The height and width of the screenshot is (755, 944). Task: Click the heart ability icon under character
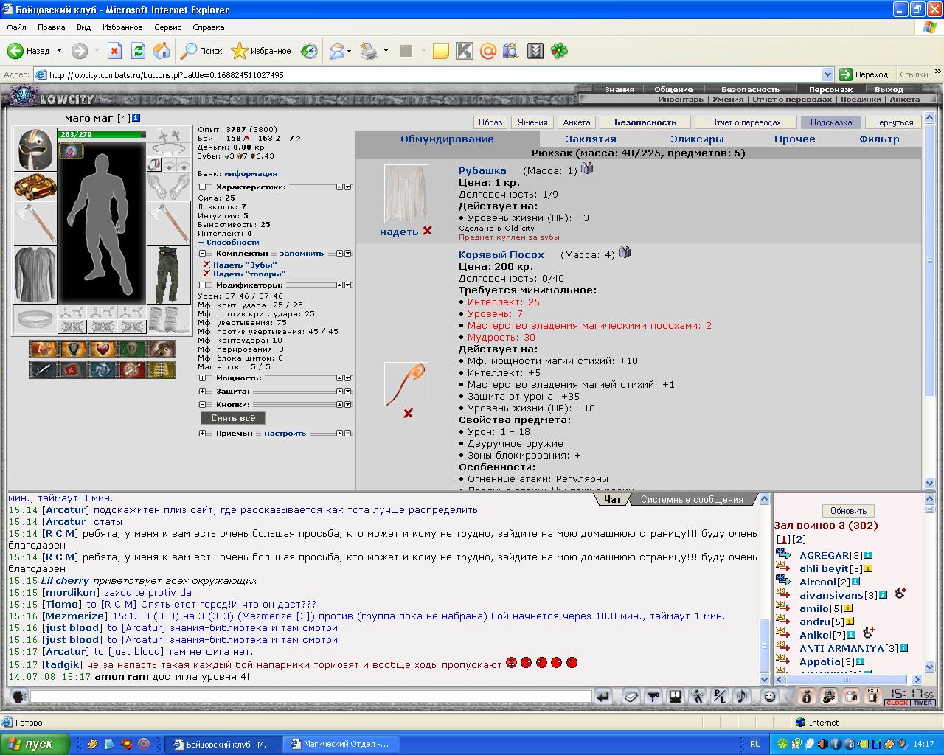pos(102,349)
